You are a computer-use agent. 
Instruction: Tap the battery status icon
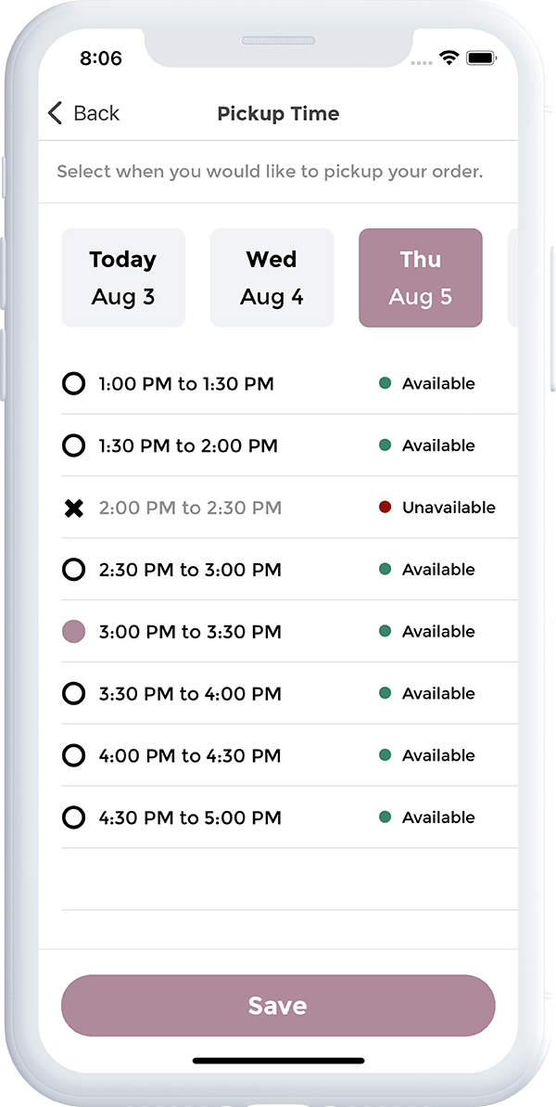[x=481, y=58]
